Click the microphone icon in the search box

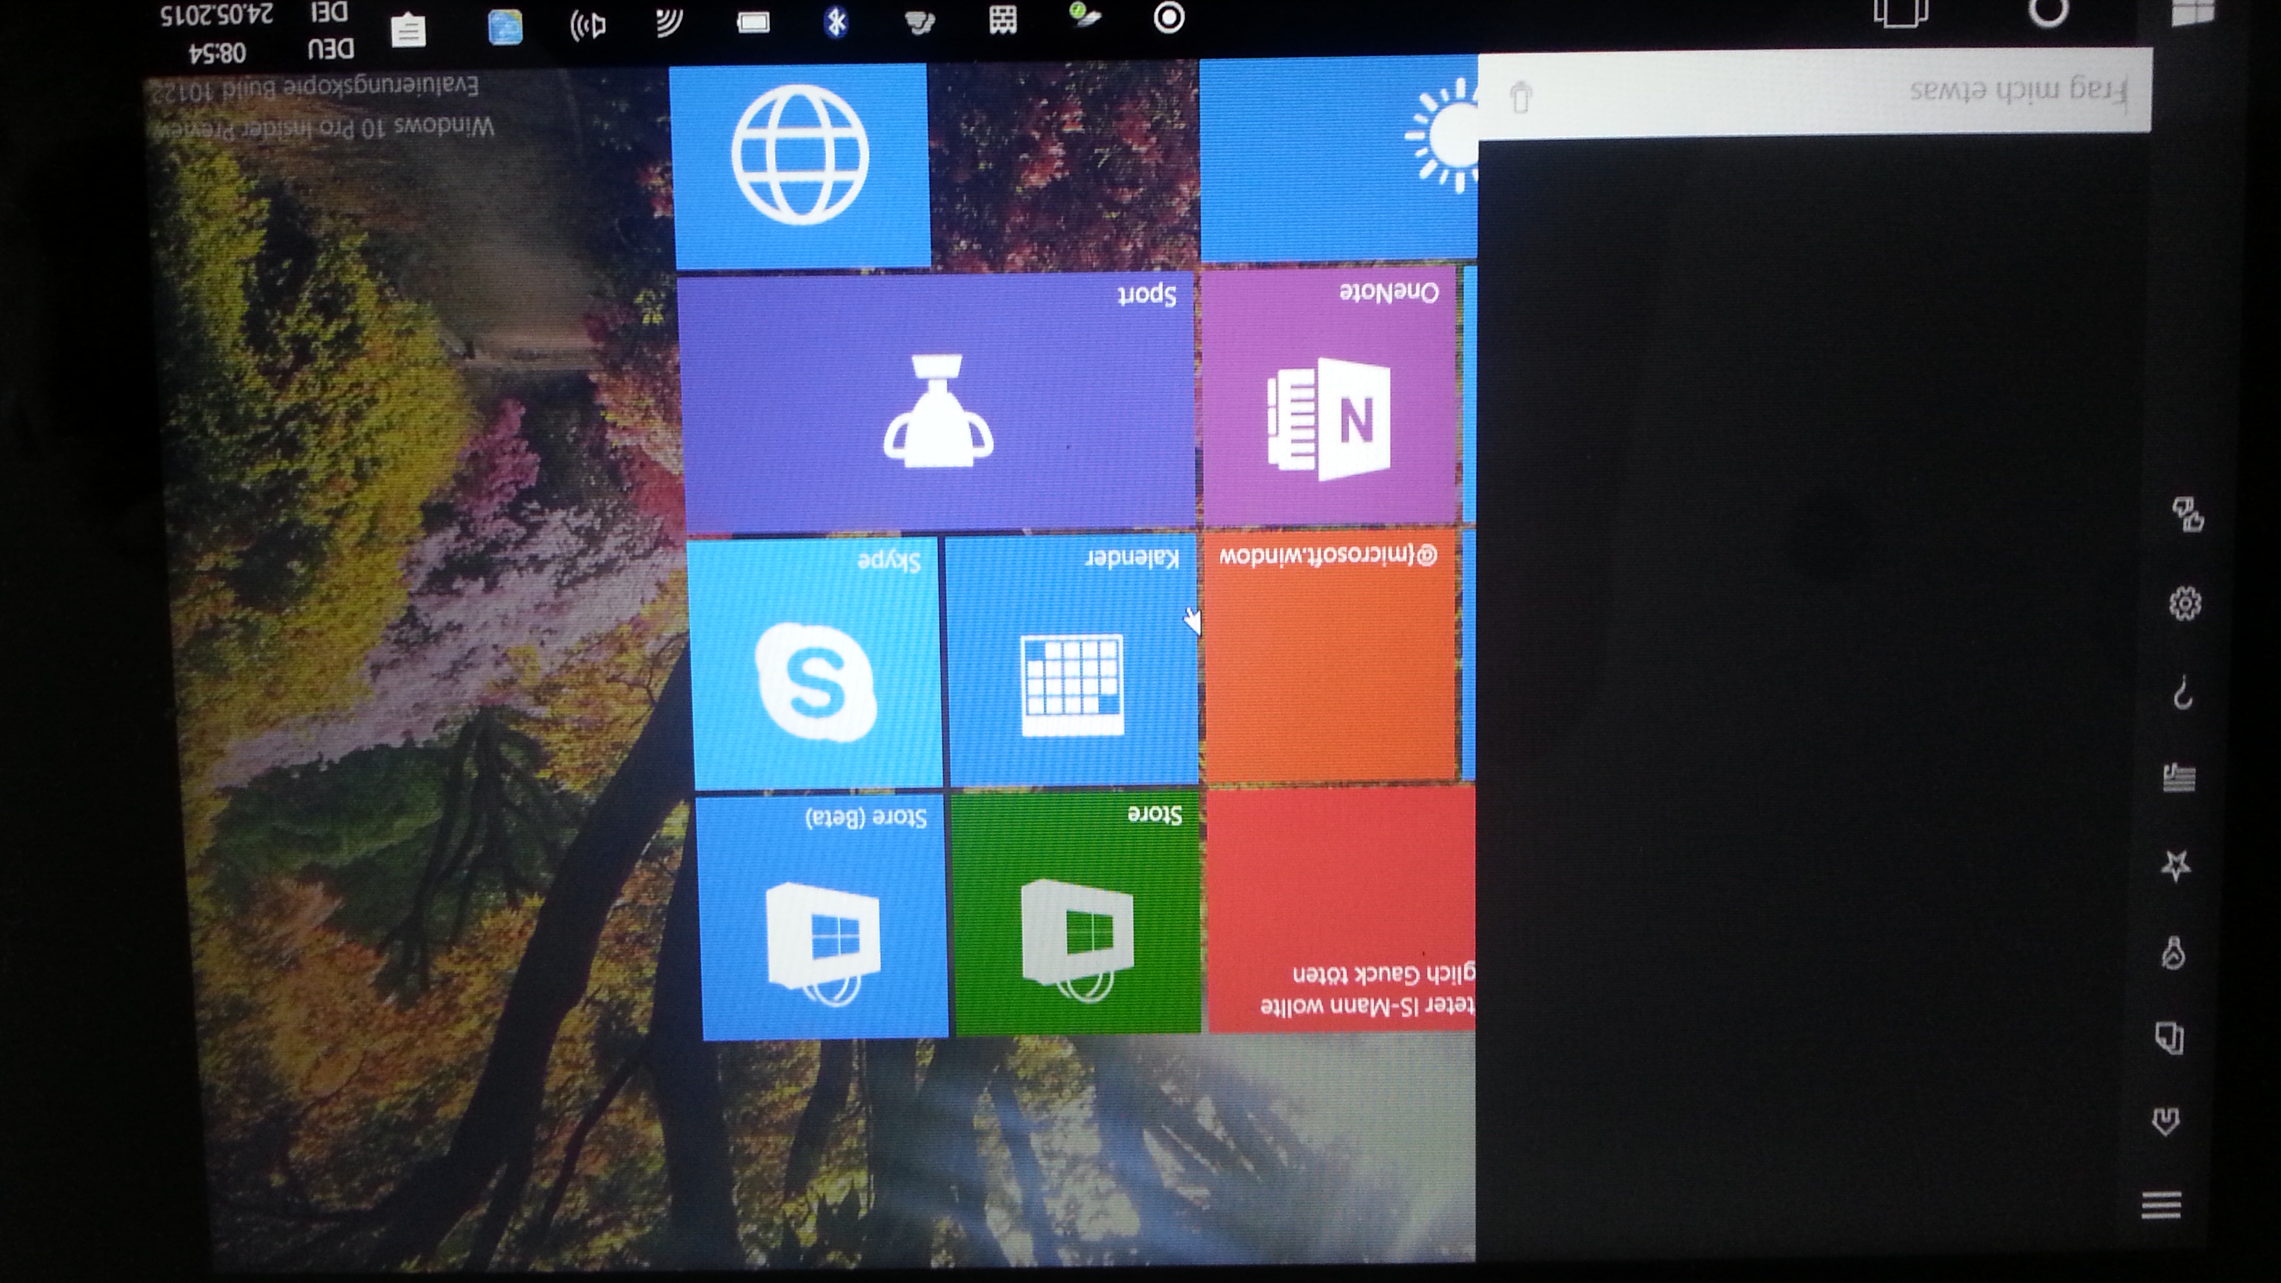click(x=1521, y=97)
